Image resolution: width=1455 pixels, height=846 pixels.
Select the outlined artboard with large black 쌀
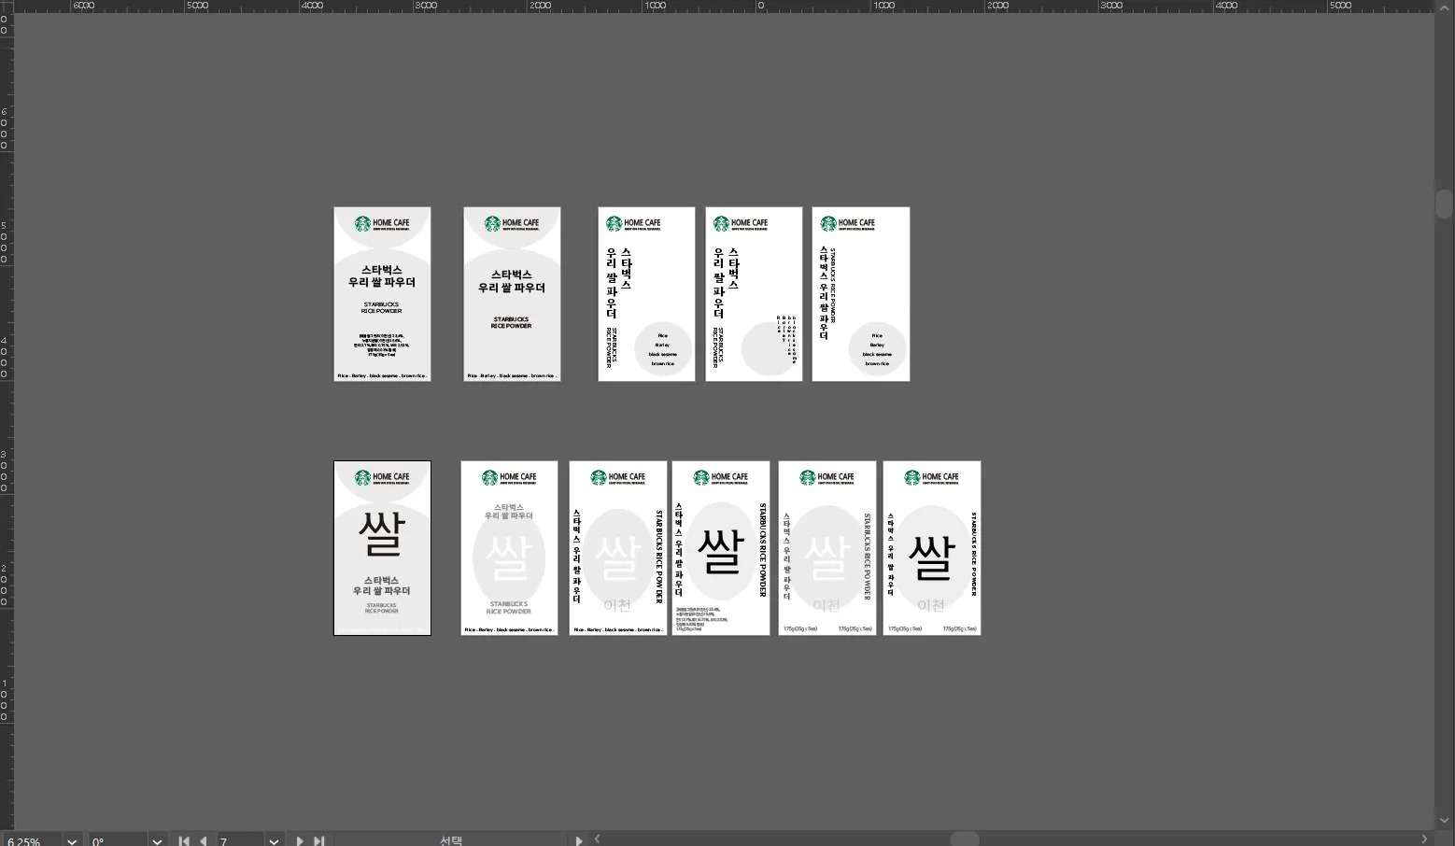coord(382,548)
